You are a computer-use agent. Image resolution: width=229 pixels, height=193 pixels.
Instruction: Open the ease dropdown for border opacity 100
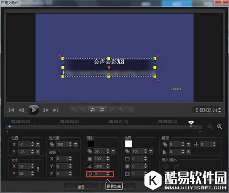[x=151, y=151]
